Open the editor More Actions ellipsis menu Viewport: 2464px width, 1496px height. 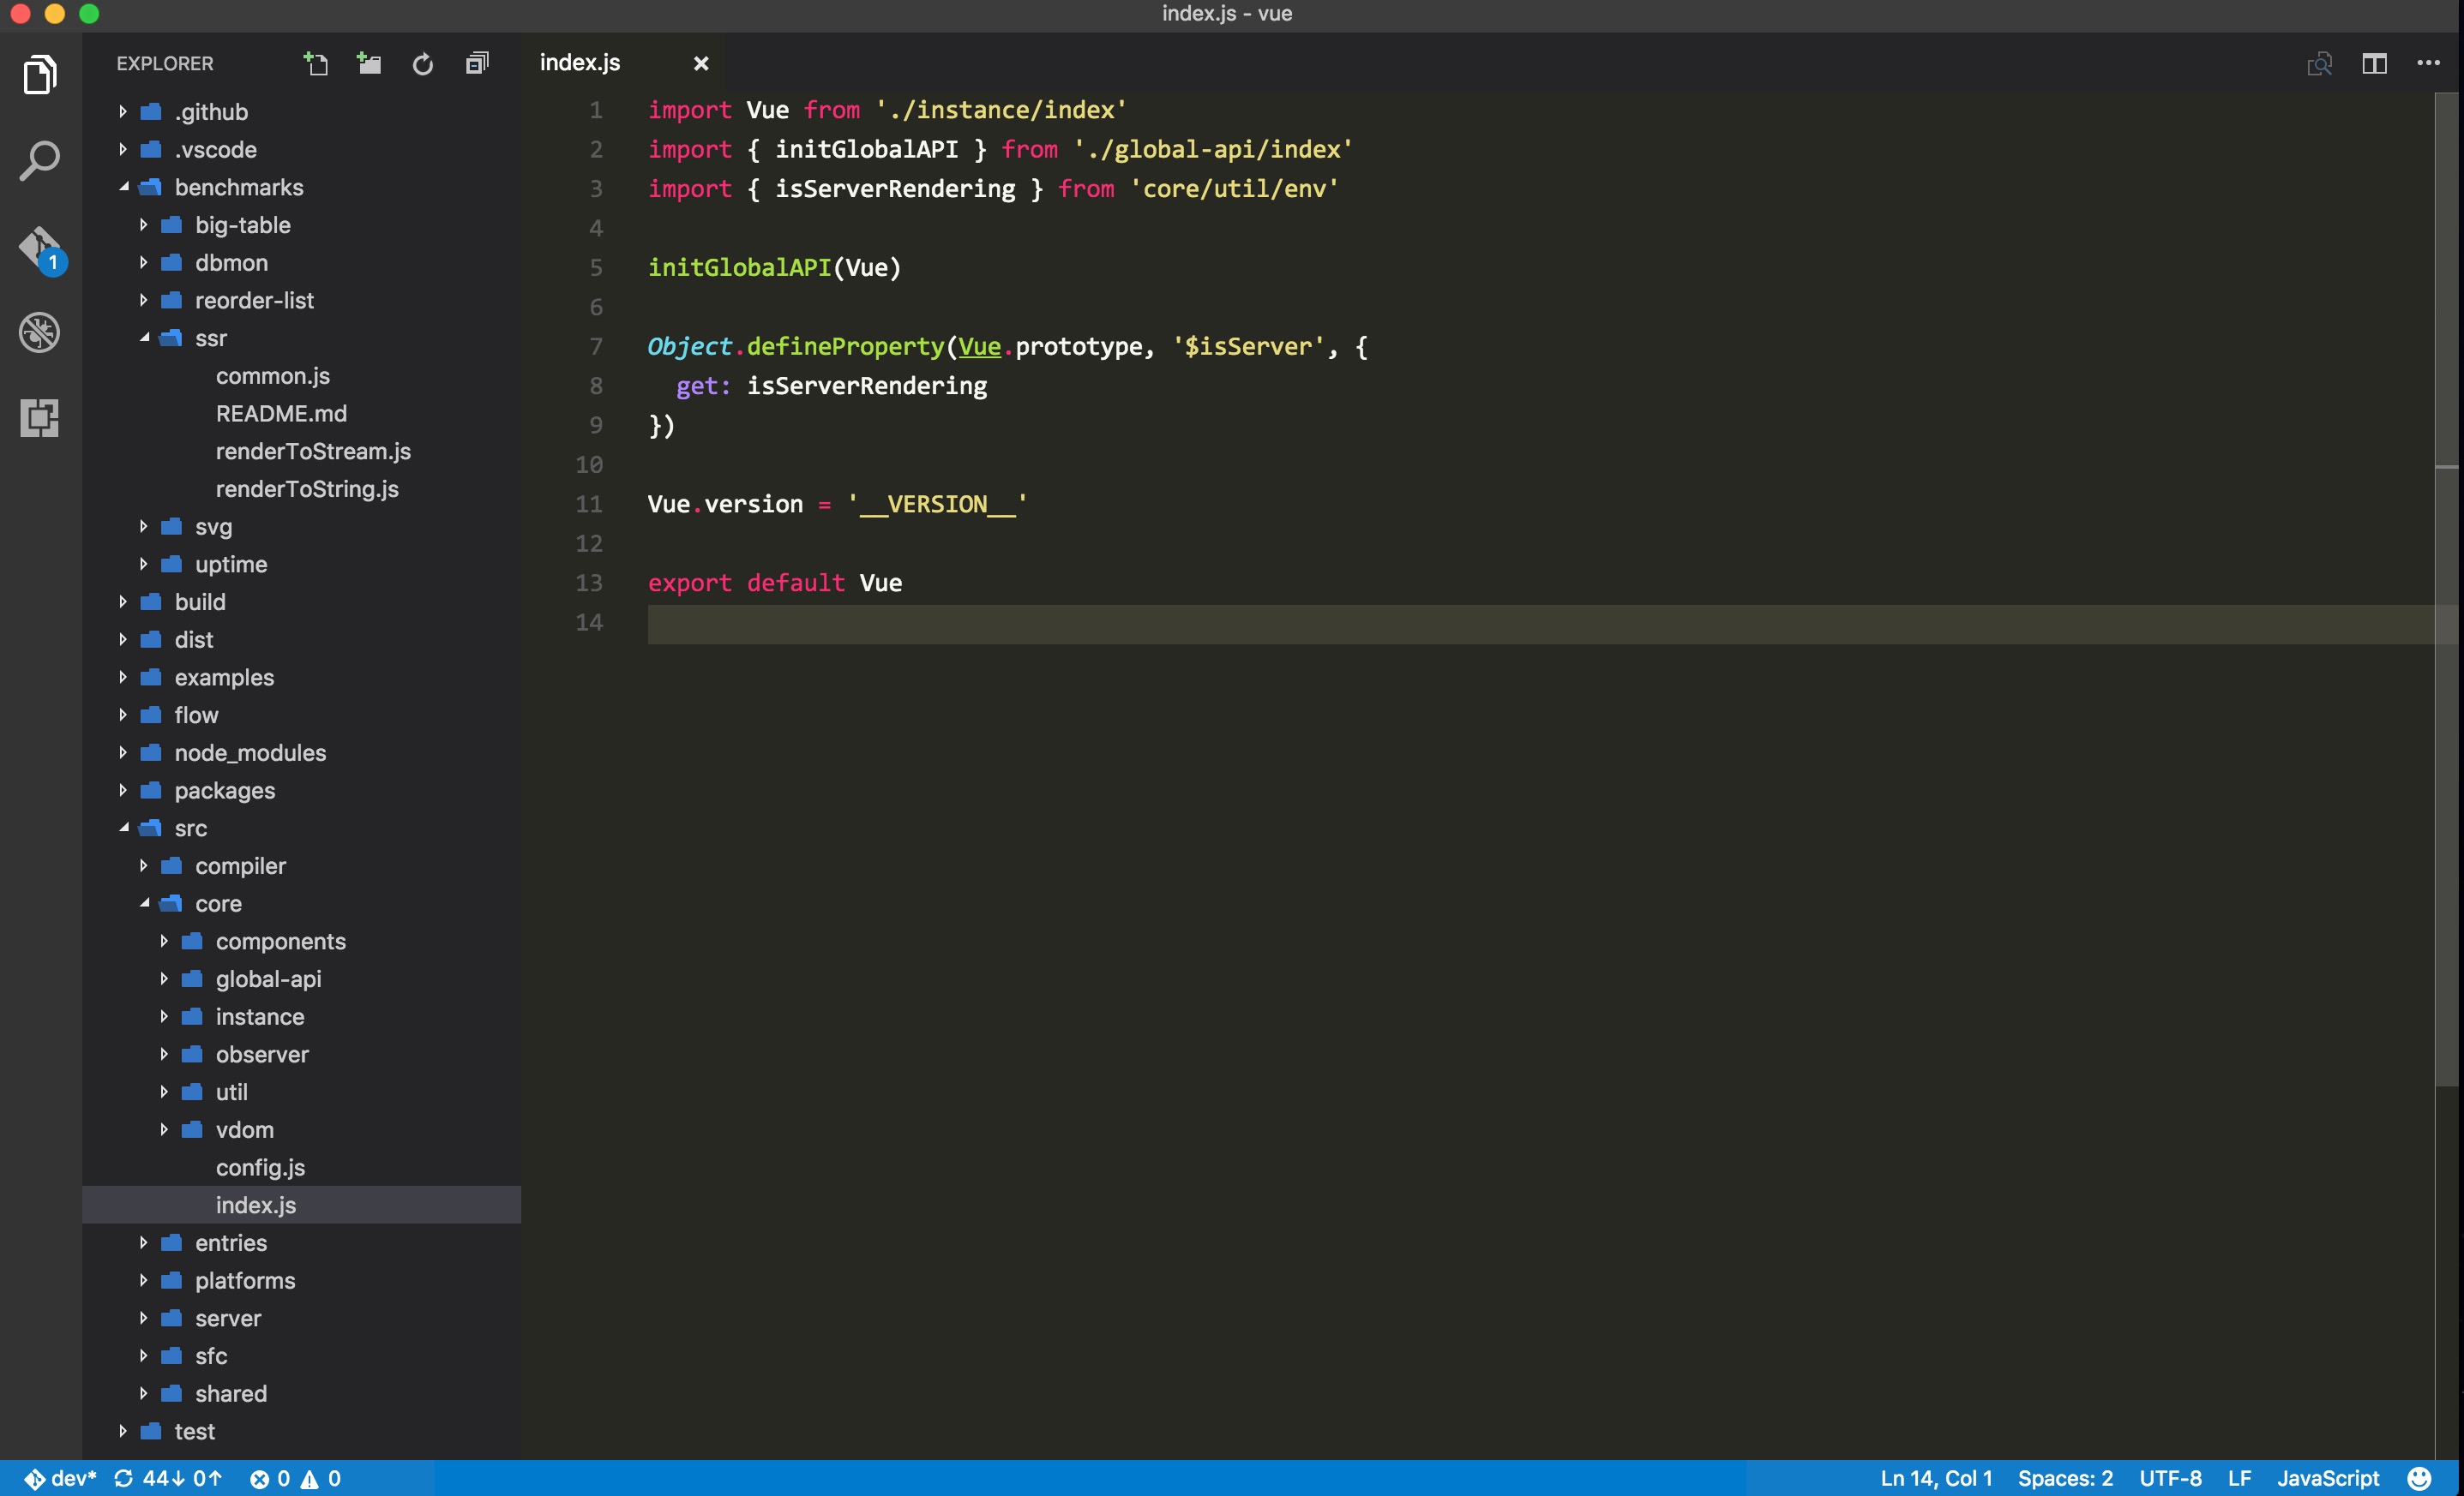click(2429, 63)
